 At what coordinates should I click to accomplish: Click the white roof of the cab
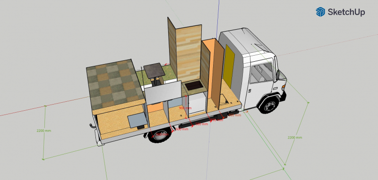click(x=249, y=41)
